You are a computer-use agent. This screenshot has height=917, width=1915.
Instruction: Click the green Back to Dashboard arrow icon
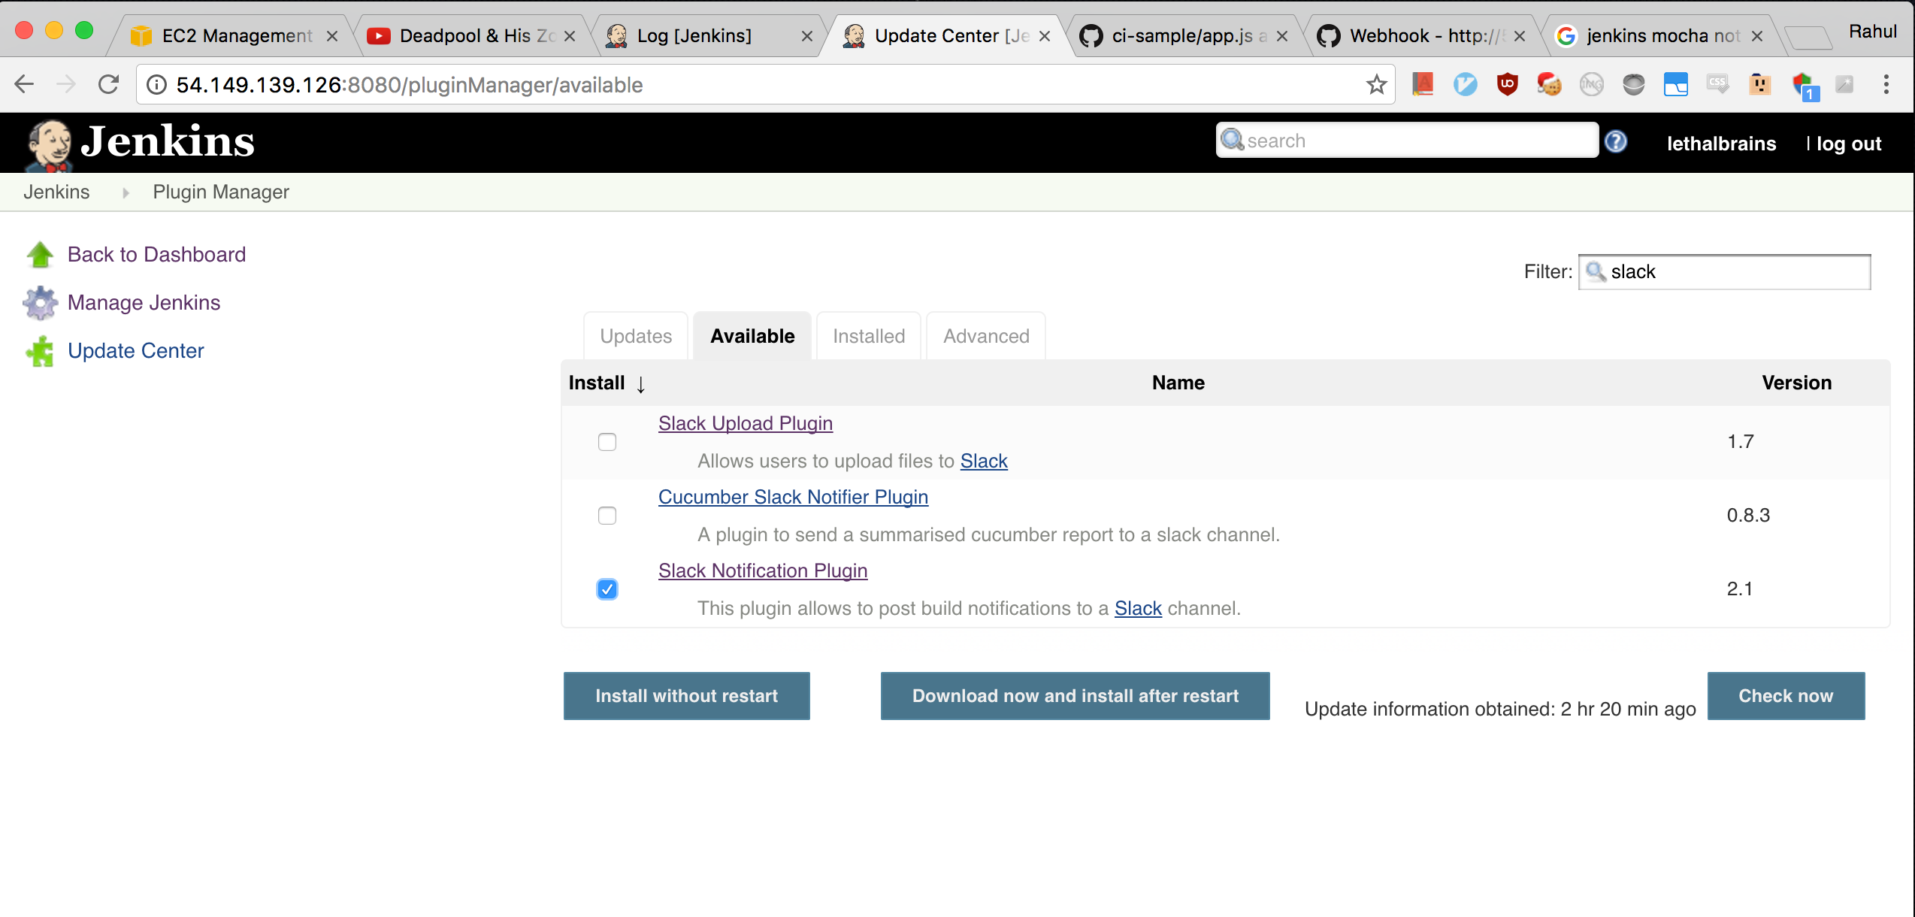[x=40, y=255]
